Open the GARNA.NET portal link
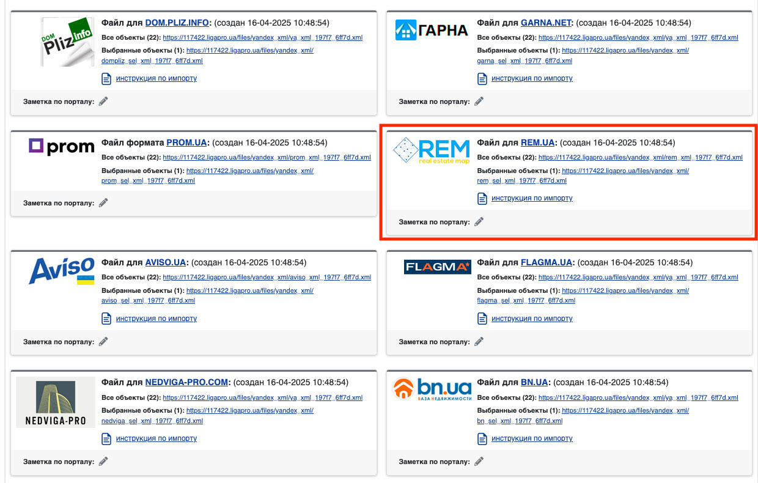 547,23
